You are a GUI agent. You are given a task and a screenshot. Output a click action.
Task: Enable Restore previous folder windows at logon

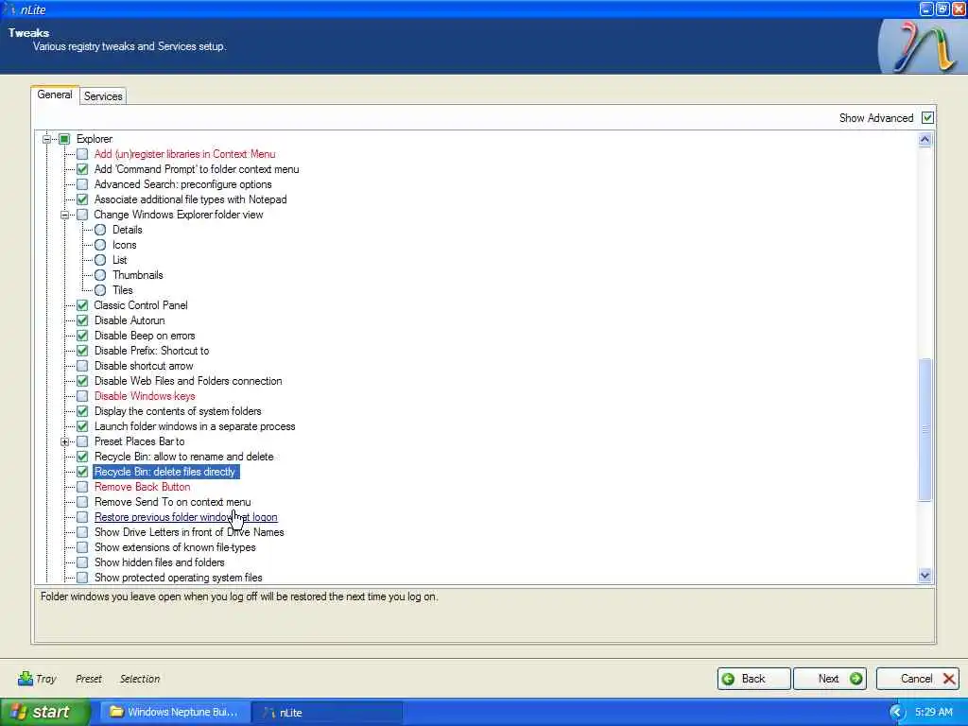[82, 517]
